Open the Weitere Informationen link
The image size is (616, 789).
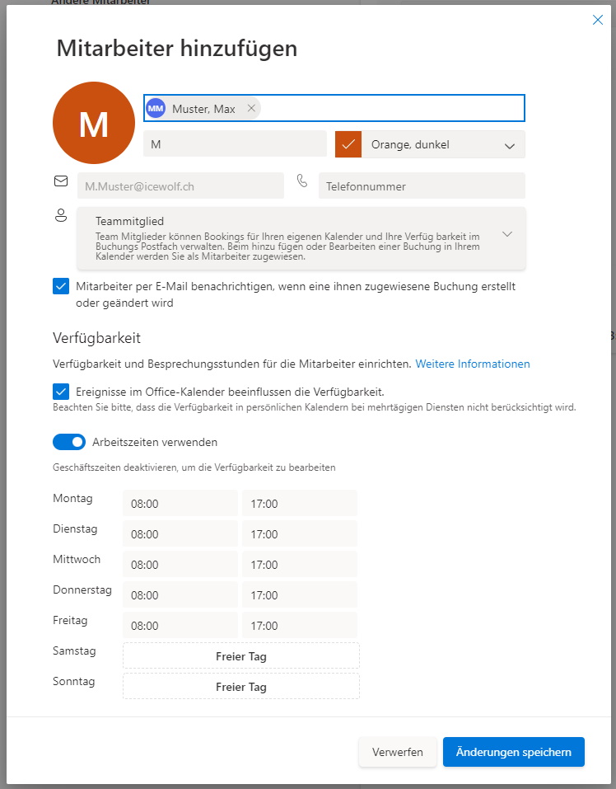point(473,364)
